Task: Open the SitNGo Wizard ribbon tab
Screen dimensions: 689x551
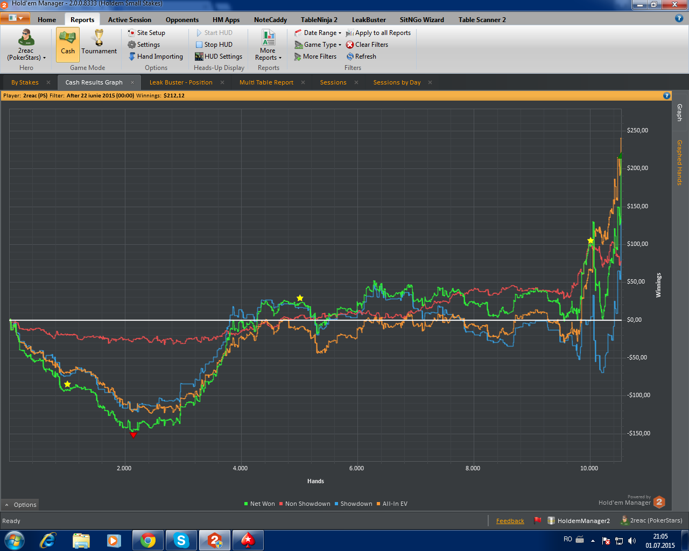Action: pyautogui.click(x=422, y=20)
